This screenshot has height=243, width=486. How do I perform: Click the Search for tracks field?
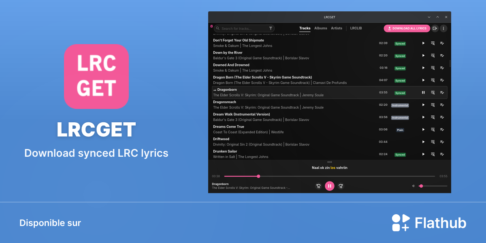point(244,28)
